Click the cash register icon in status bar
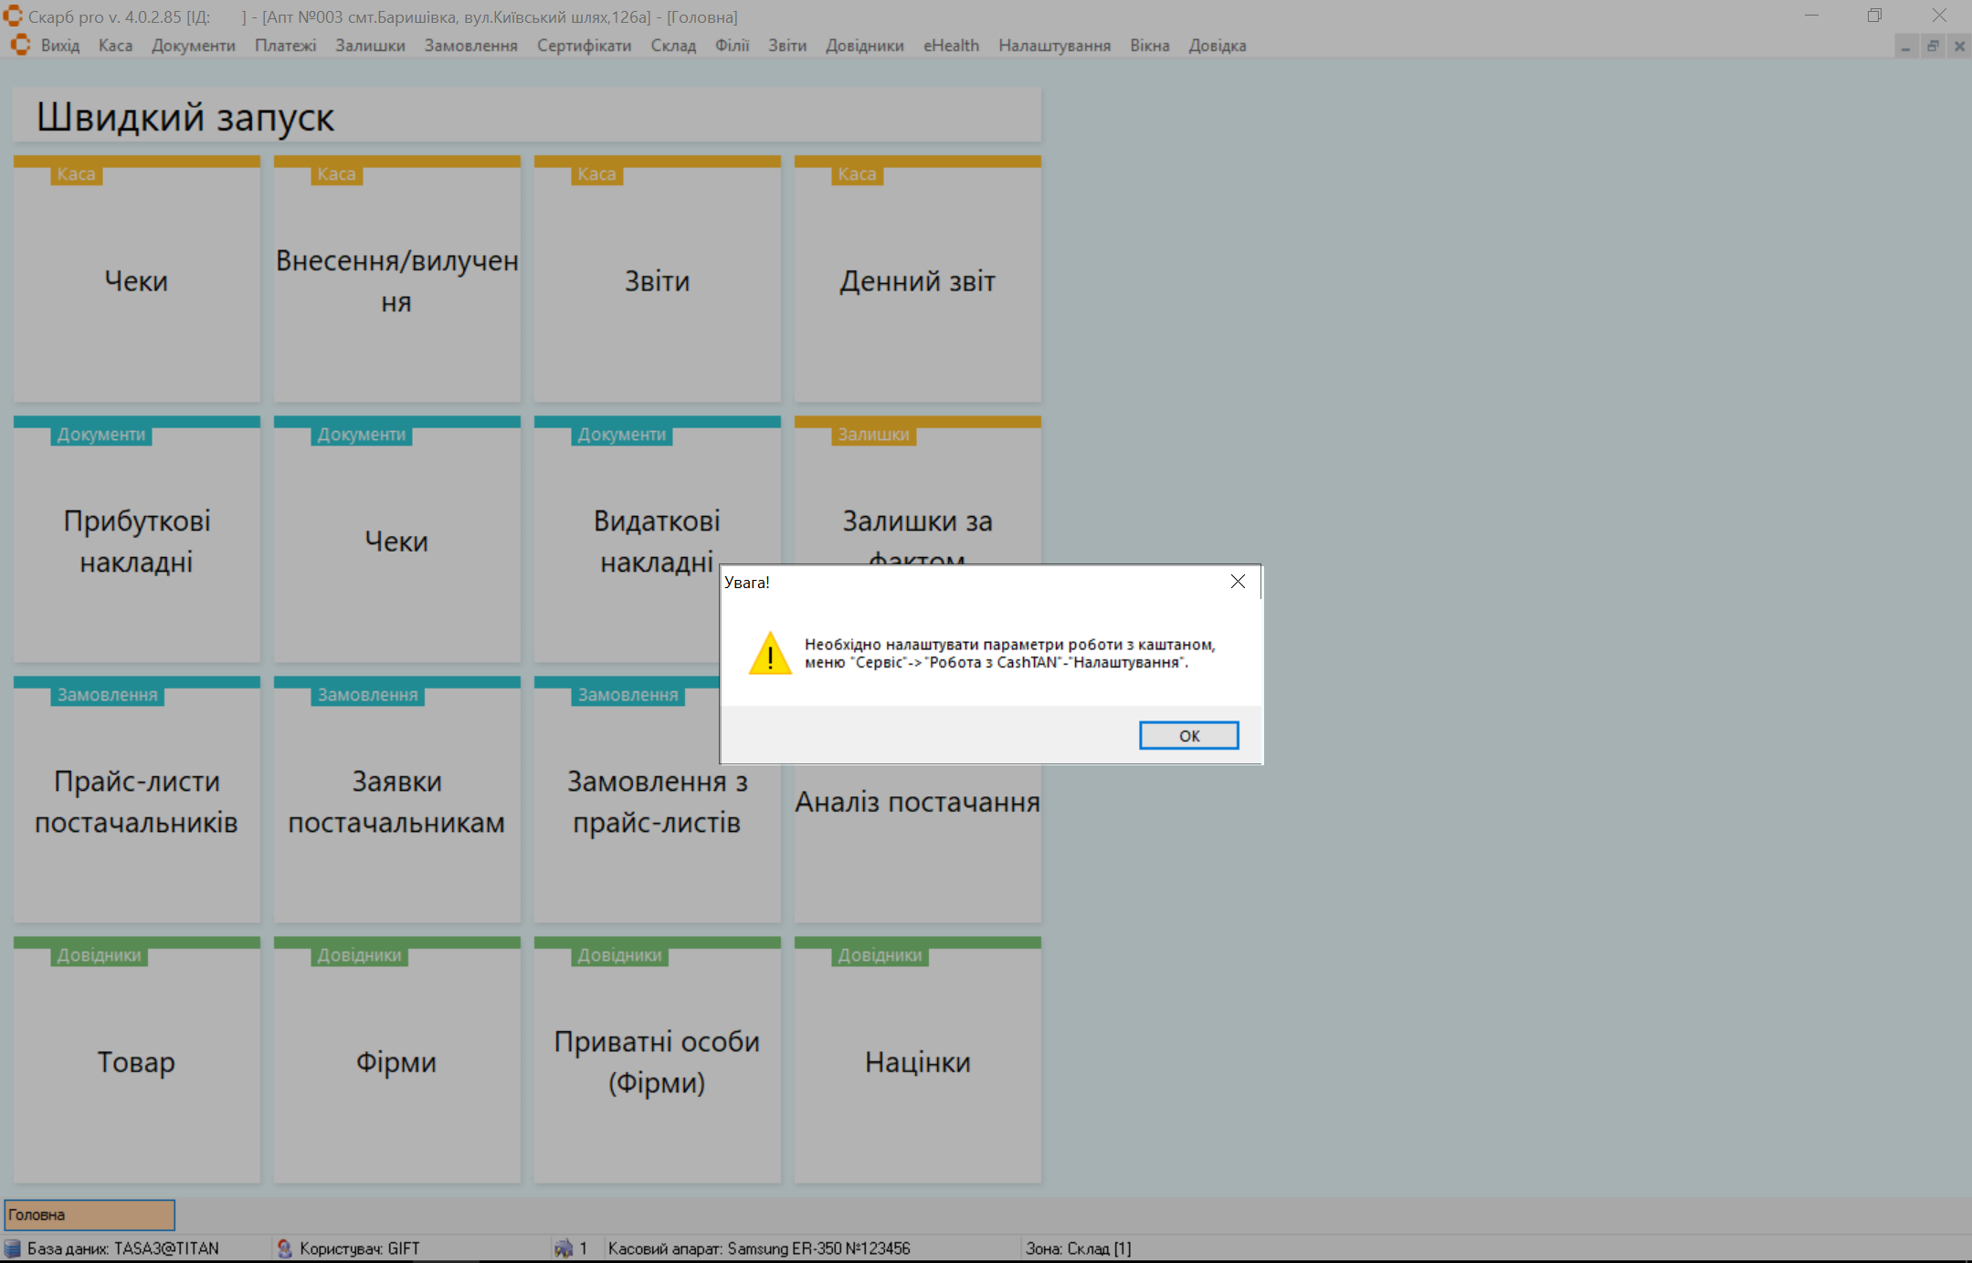 pyautogui.click(x=564, y=1247)
